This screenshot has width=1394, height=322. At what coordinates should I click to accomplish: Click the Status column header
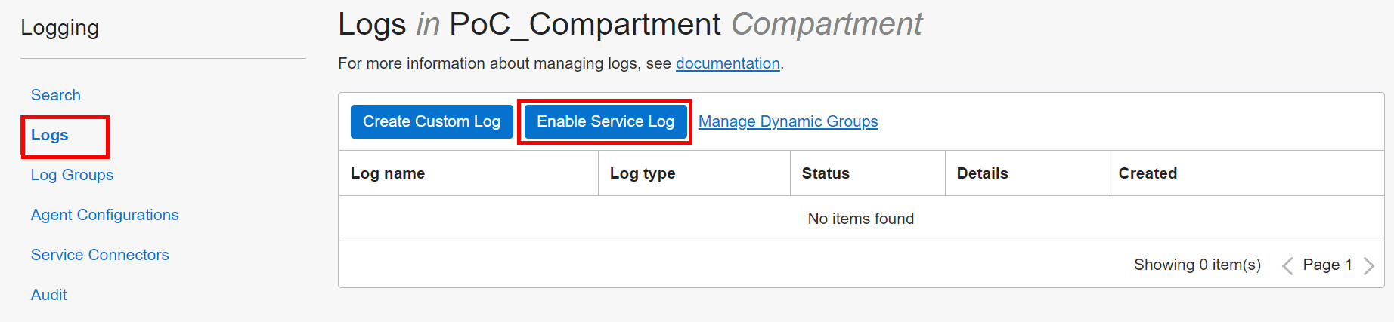pyautogui.click(x=826, y=173)
